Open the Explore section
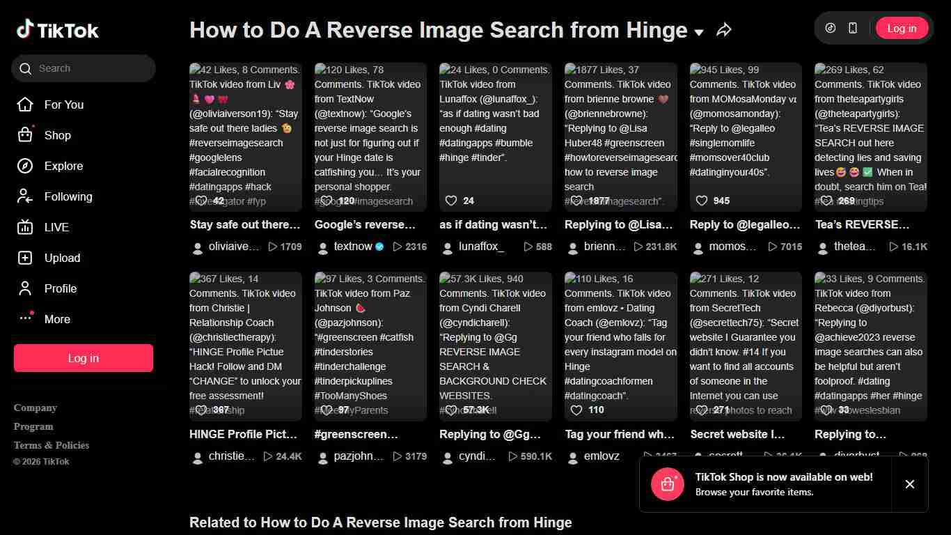The height and width of the screenshot is (535, 951). pyautogui.click(x=63, y=166)
